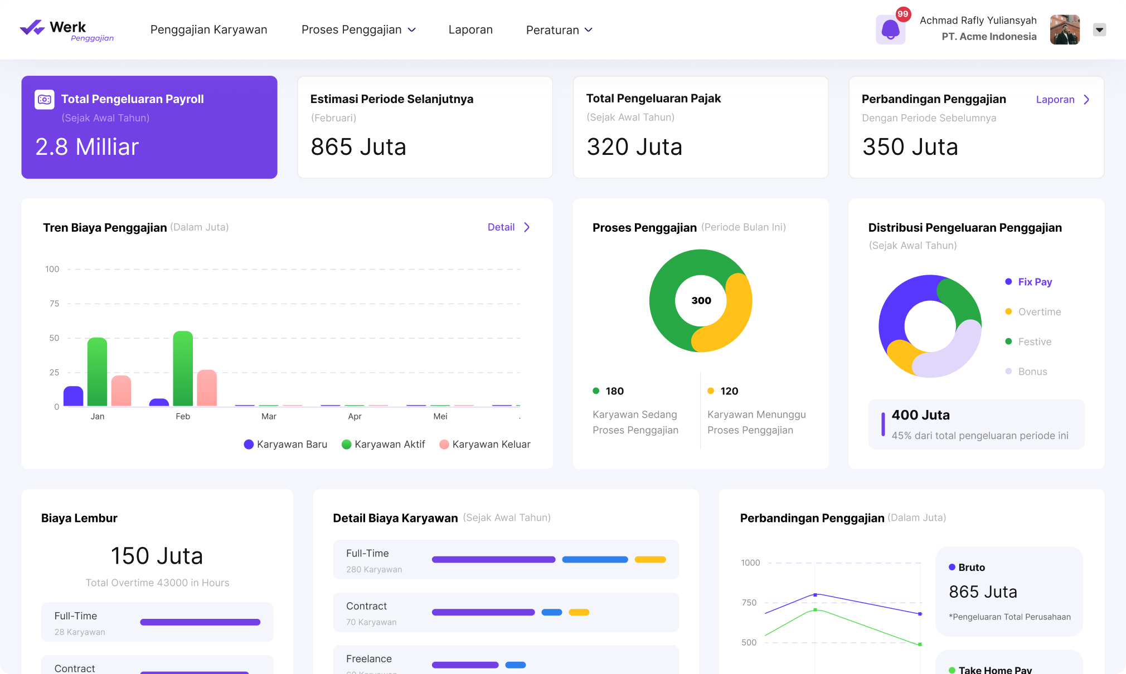
Task: Click 150 Juta Biaya Lembur value
Action: pyautogui.click(x=157, y=556)
